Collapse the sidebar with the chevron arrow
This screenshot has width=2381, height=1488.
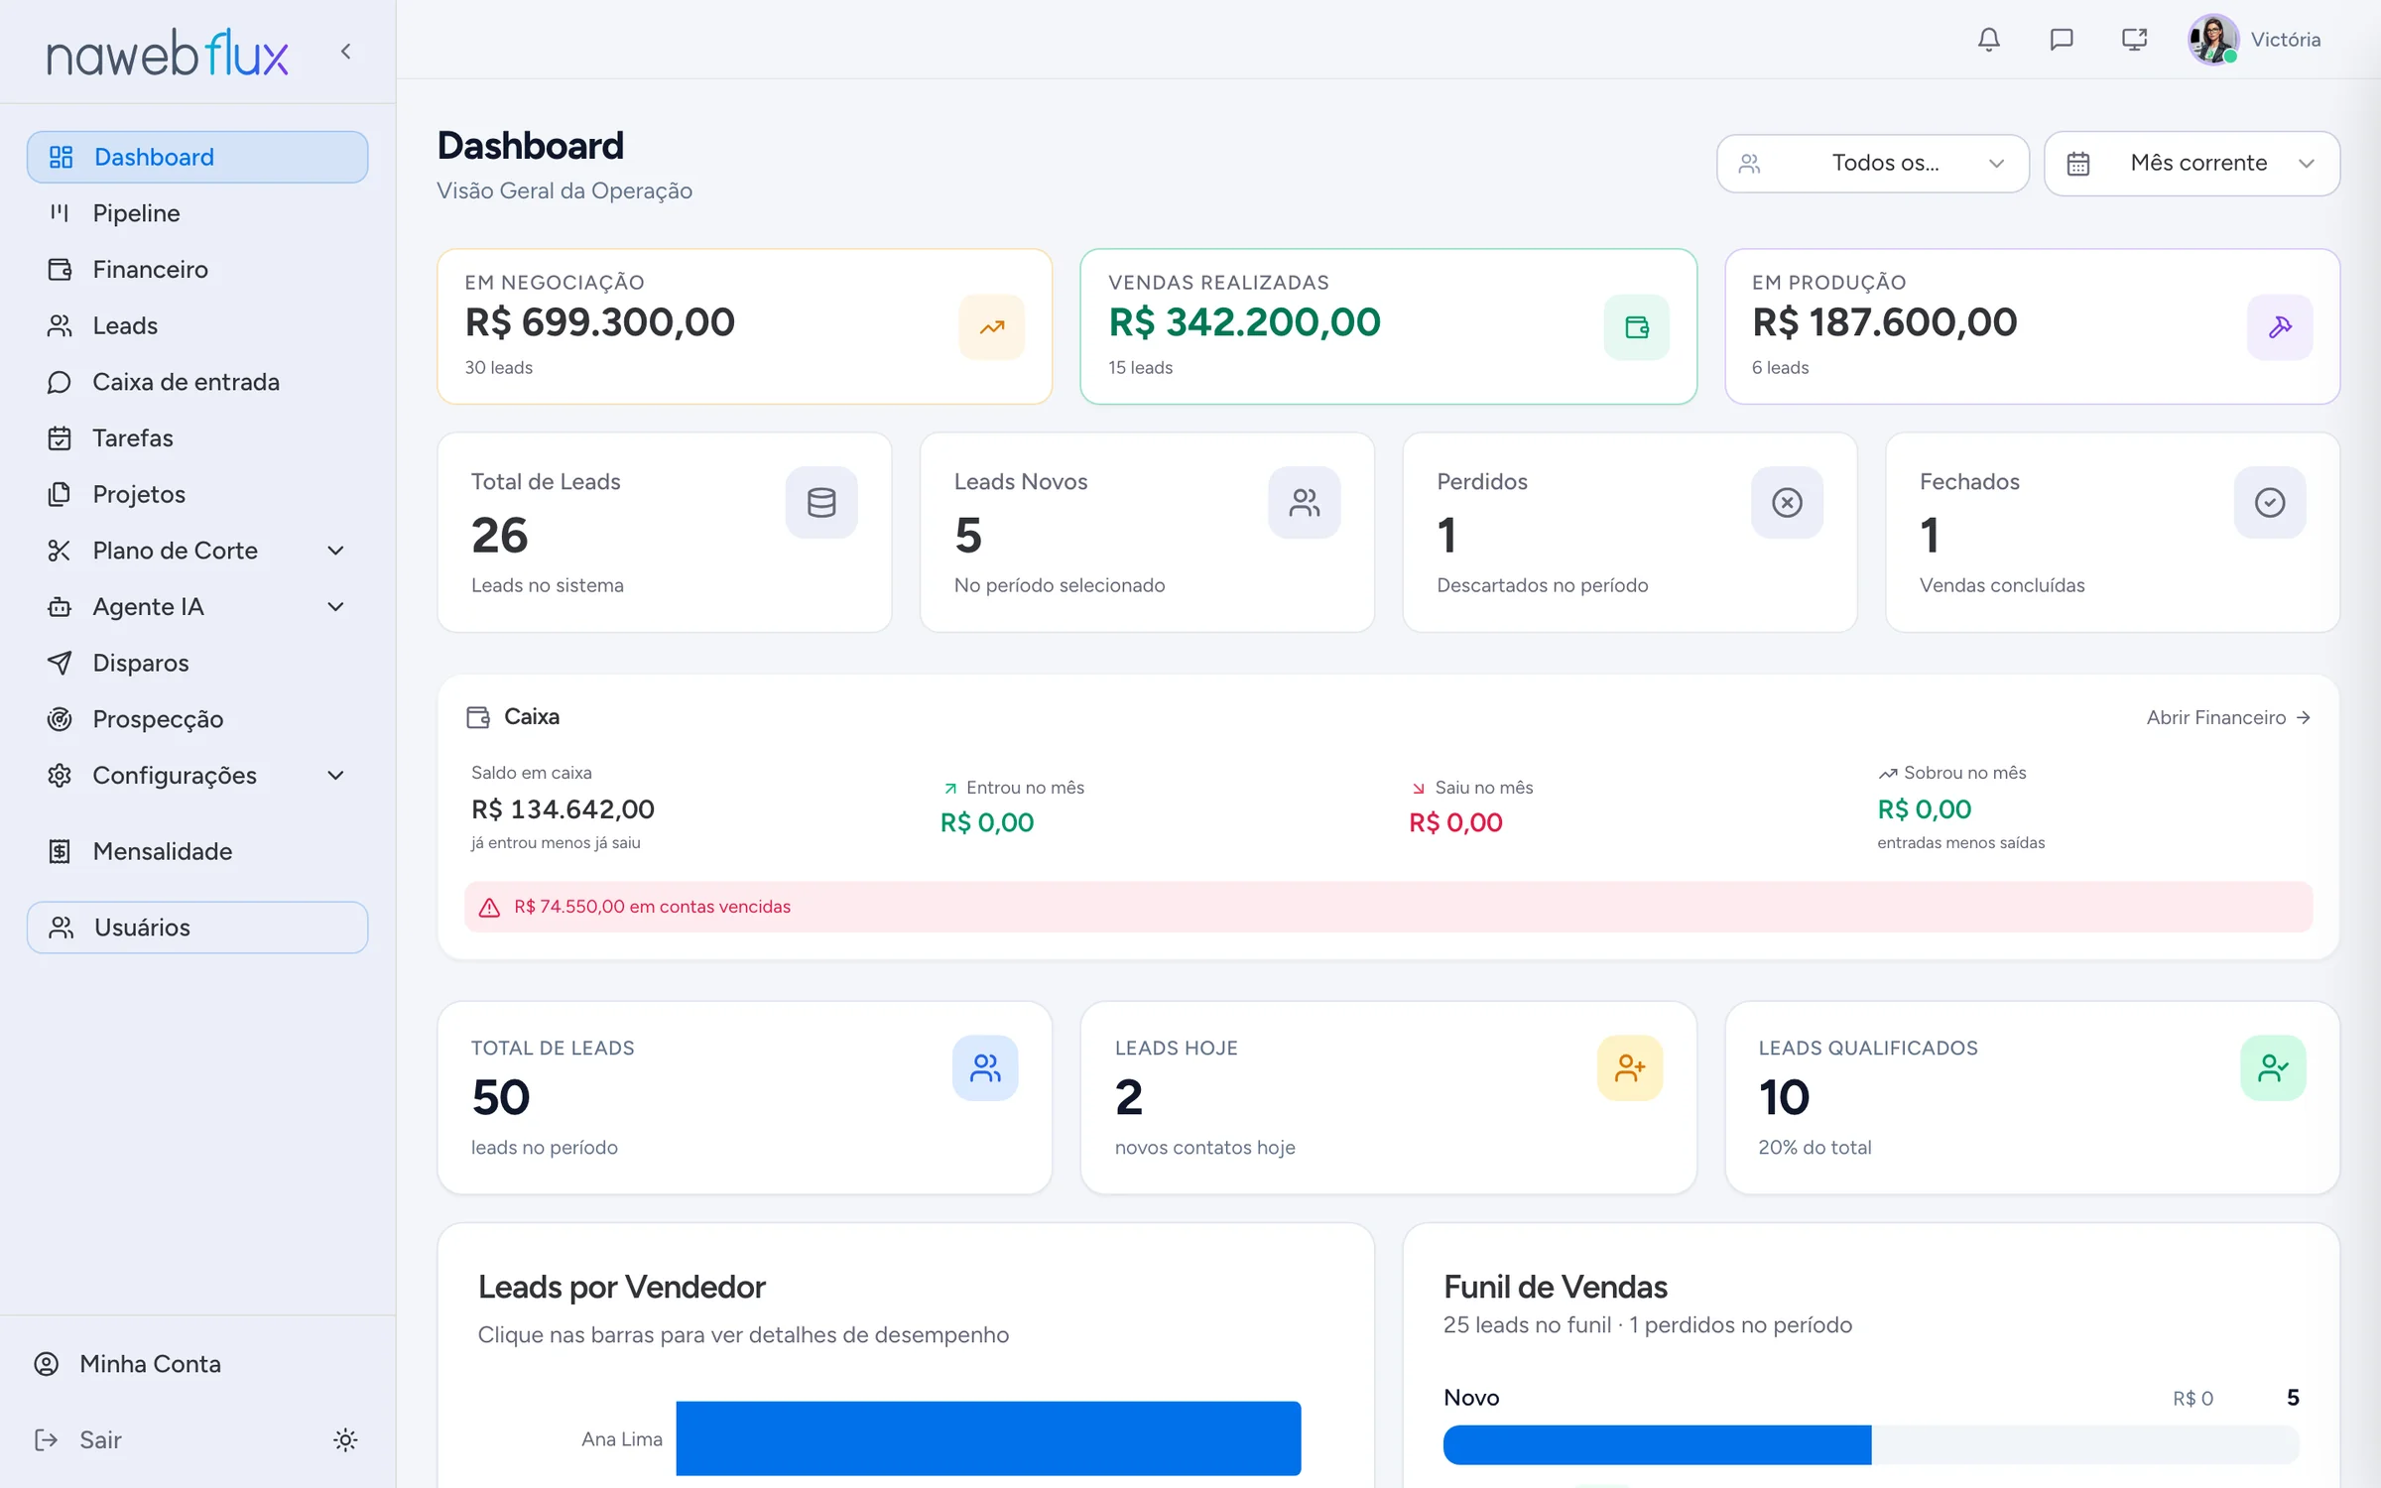click(x=345, y=52)
